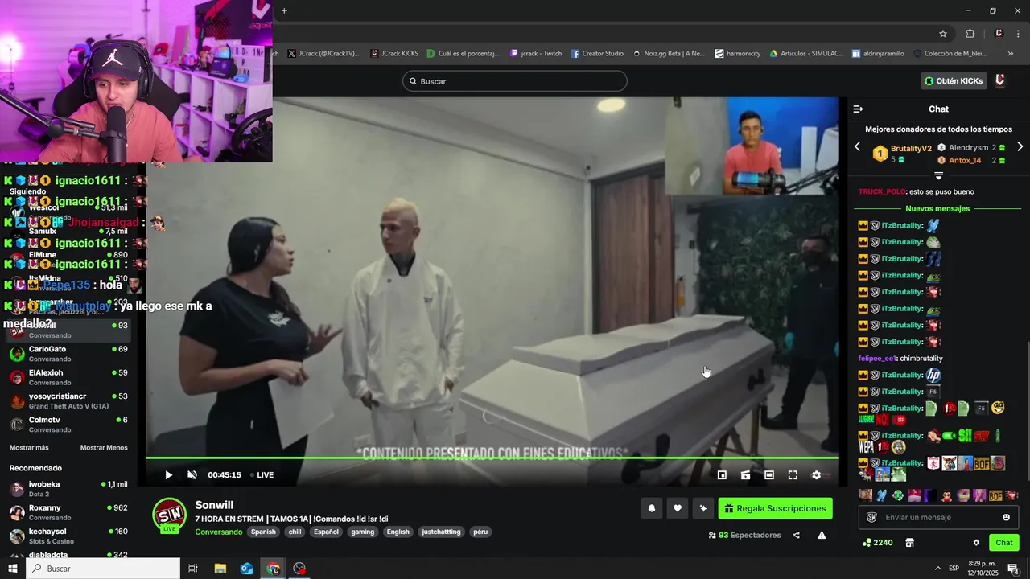
Task: Click the sparkle subscribe button
Action: [x=703, y=508]
